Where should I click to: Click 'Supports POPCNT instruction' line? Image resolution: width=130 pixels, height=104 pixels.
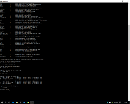[23, 14]
